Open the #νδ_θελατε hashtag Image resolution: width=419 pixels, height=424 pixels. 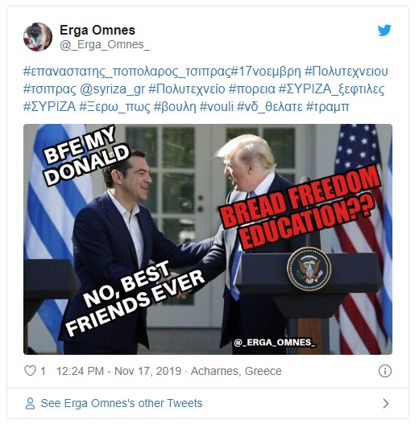tap(269, 107)
